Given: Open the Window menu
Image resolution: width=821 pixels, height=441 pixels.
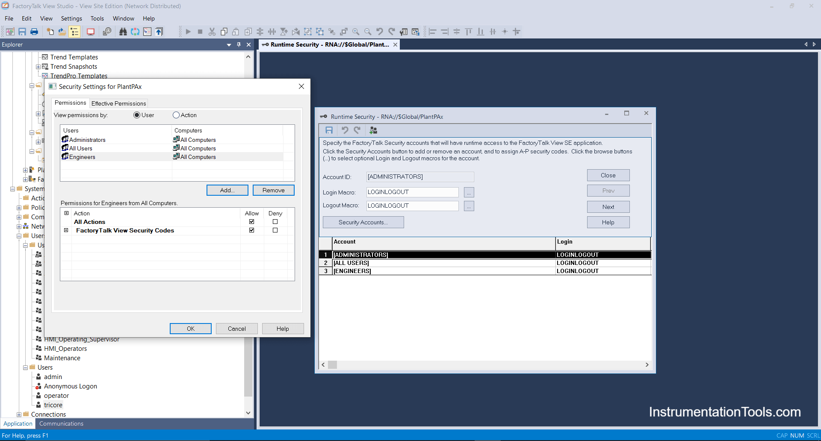Looking at the screenshot, I should click(x=124, y=18).
